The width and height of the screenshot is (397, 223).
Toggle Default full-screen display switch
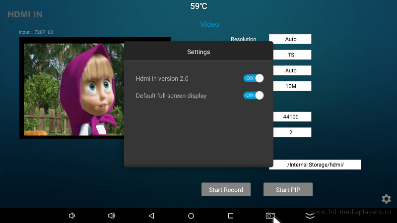coord(254,95)
